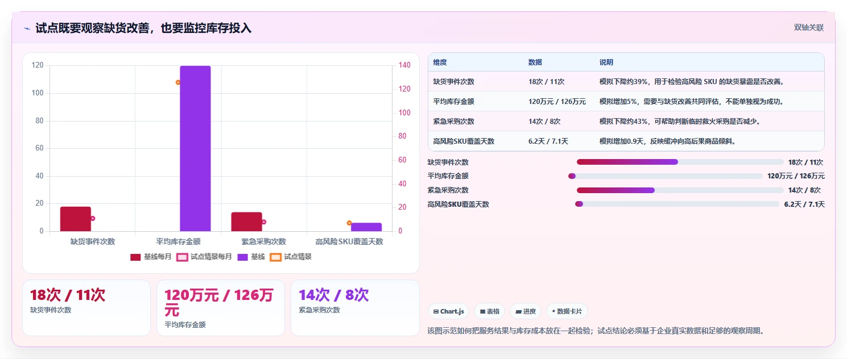
Task: Click the red 紧急采购次数 bar in chart
Action: tap(247, 222)
